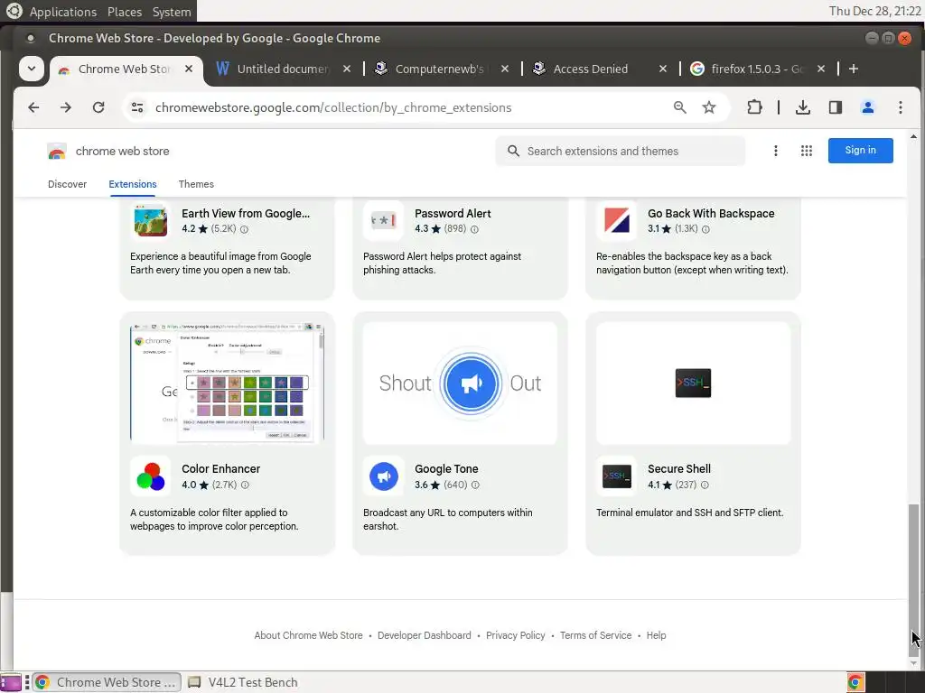Go back to the previous page
925x693 pixels.
pos(33,107)
